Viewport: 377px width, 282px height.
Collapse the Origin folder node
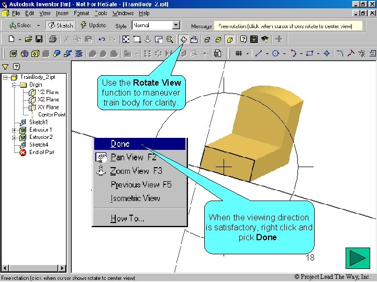point(14,85)
